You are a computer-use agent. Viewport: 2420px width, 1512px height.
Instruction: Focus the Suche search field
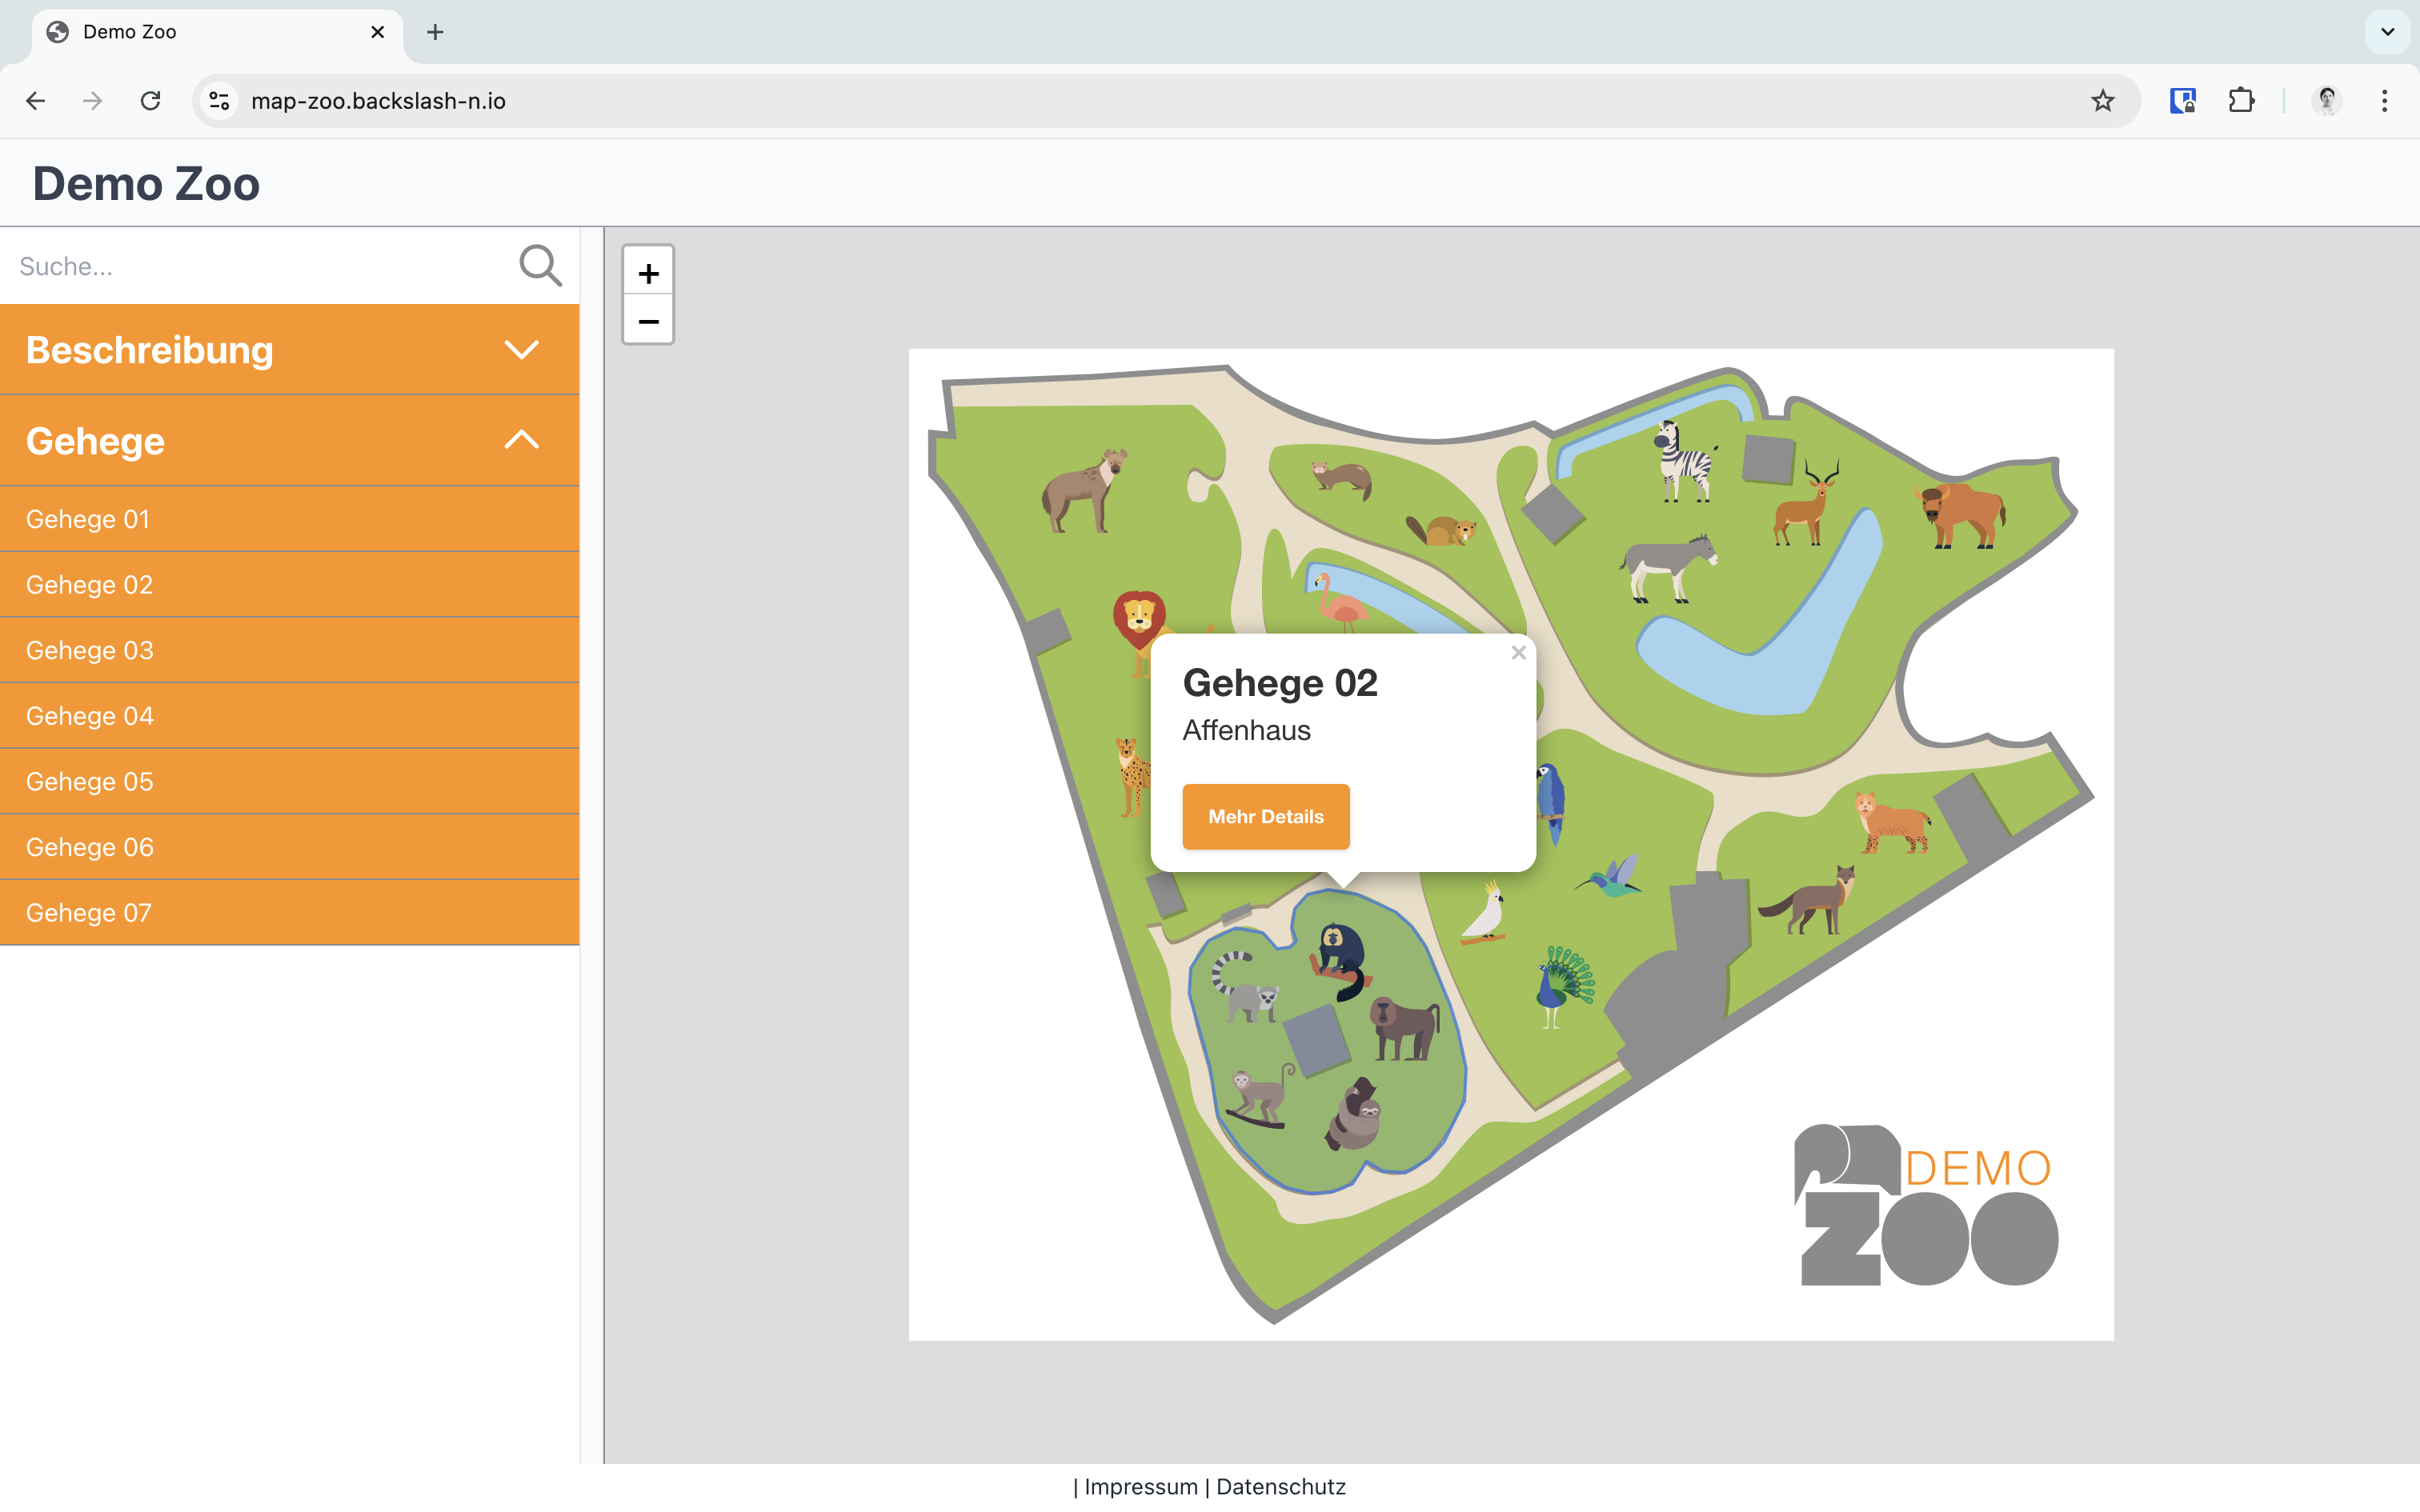(260, 266)
